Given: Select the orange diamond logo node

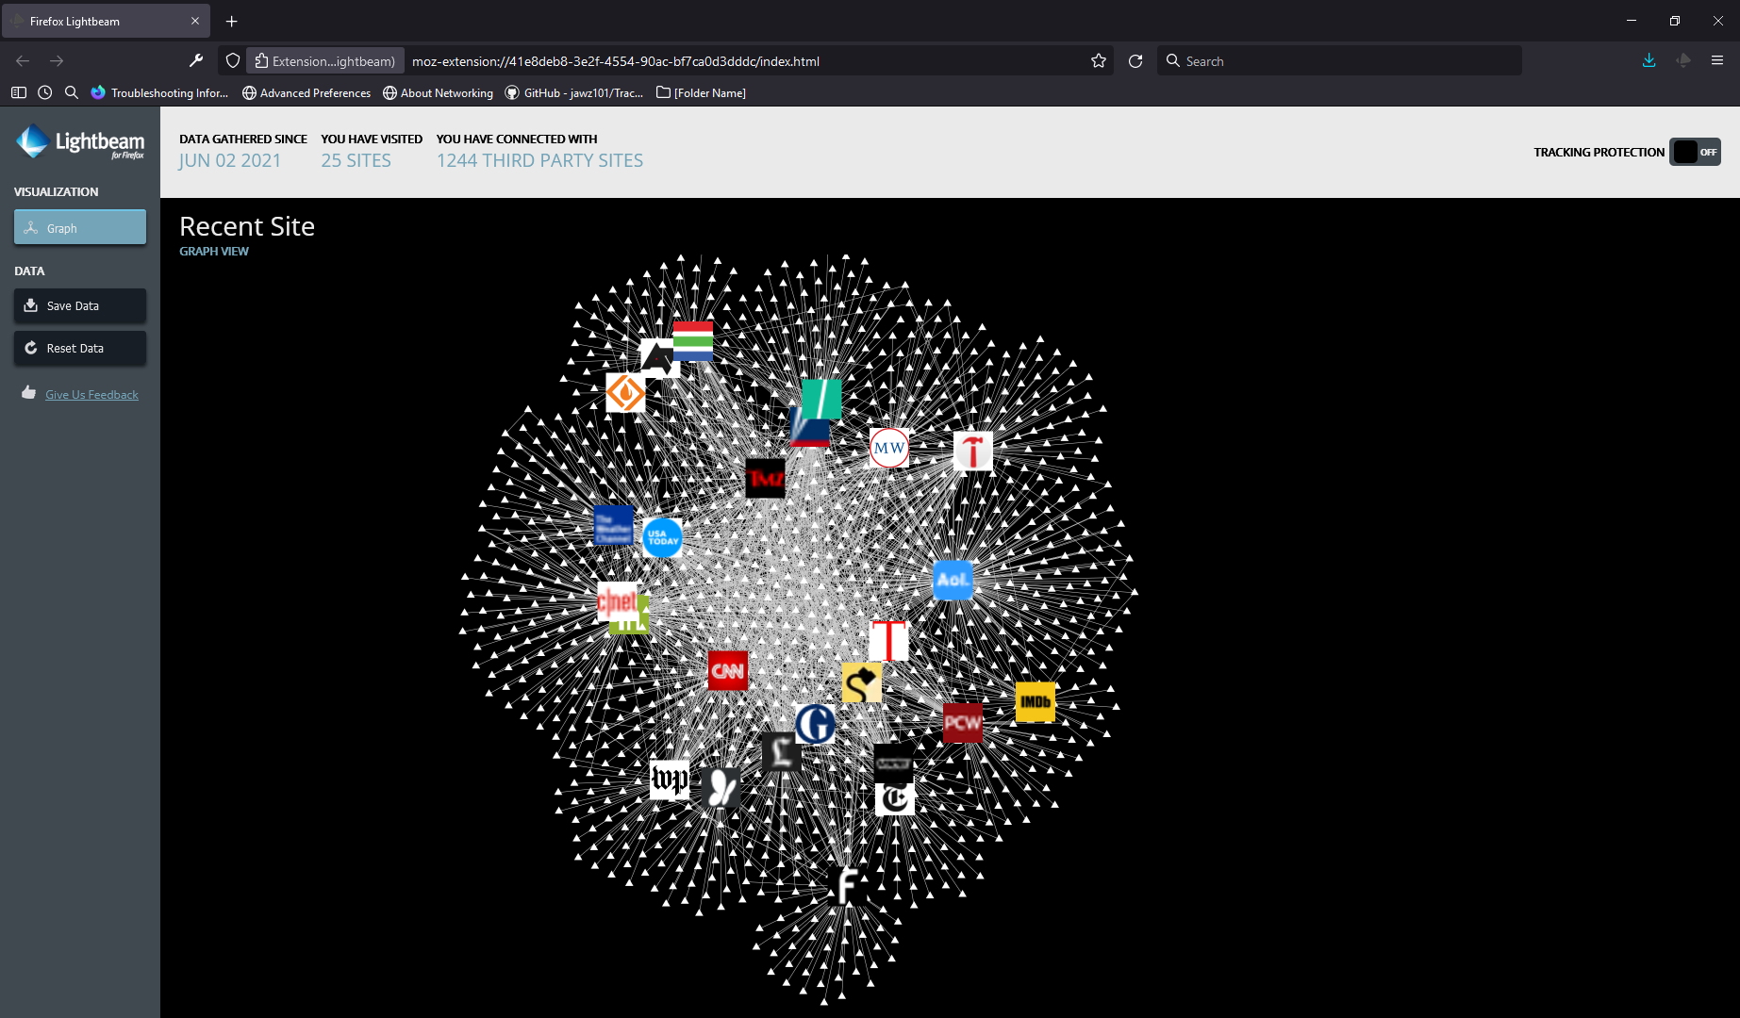Looking at the screenshot, I should coord(625,393).
